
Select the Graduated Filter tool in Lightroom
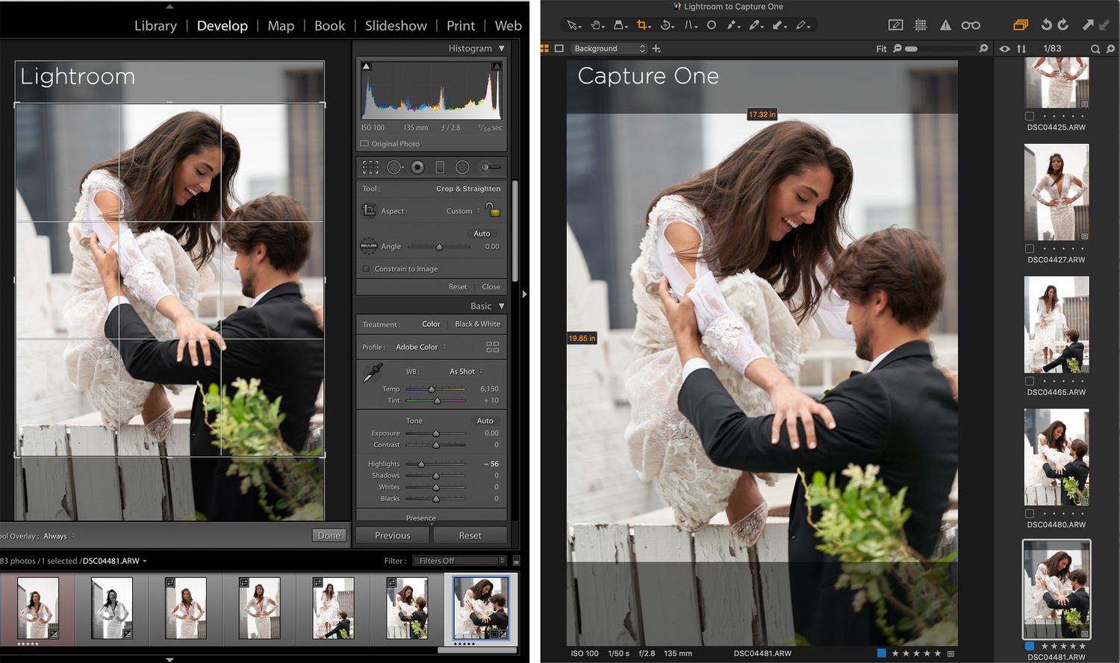click(440, 167)
